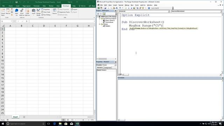The width and height of the screenshot is (224, 126).
Task: Click View Code in Project Explorer toolbar
Action: click(98, 14)
